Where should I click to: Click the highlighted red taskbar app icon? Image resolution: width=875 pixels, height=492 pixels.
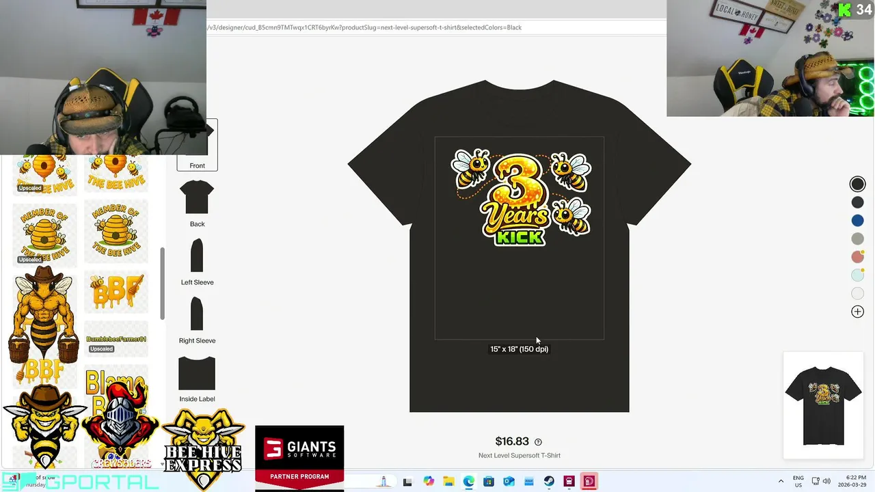pyautogui.click(x=589, y=482)
